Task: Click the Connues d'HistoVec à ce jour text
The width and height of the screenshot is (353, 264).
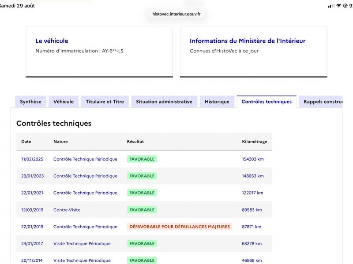Action: pyautogui.click(x=224, y=51)
